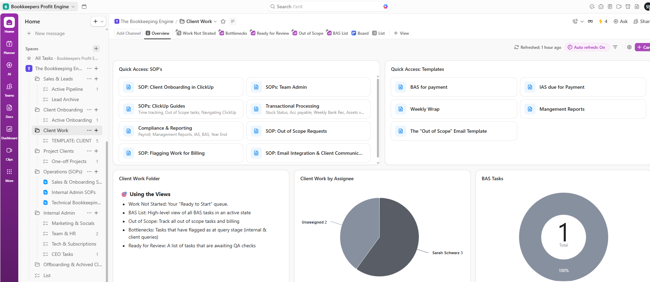Screen dimensions: 650x282
Task: Open the Dashboard sidebar icon
Action: pyautogui.click(x=9, y=132)
